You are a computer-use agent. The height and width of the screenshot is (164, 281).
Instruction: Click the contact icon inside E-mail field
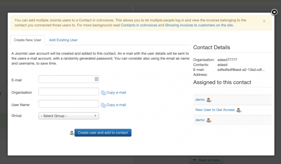pos(96,79)
